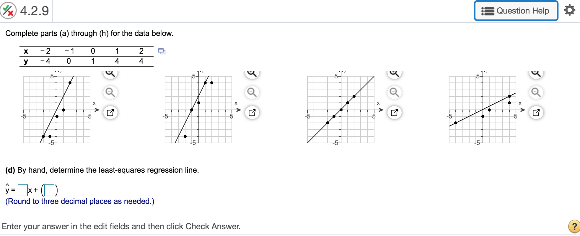Zoom in on the fourth graph
The image size is (580, 236).
pos(537,74)
